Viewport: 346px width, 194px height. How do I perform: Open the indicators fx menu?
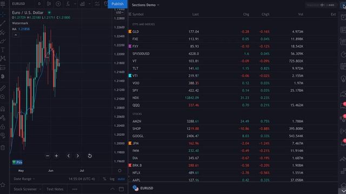point(68,4)
